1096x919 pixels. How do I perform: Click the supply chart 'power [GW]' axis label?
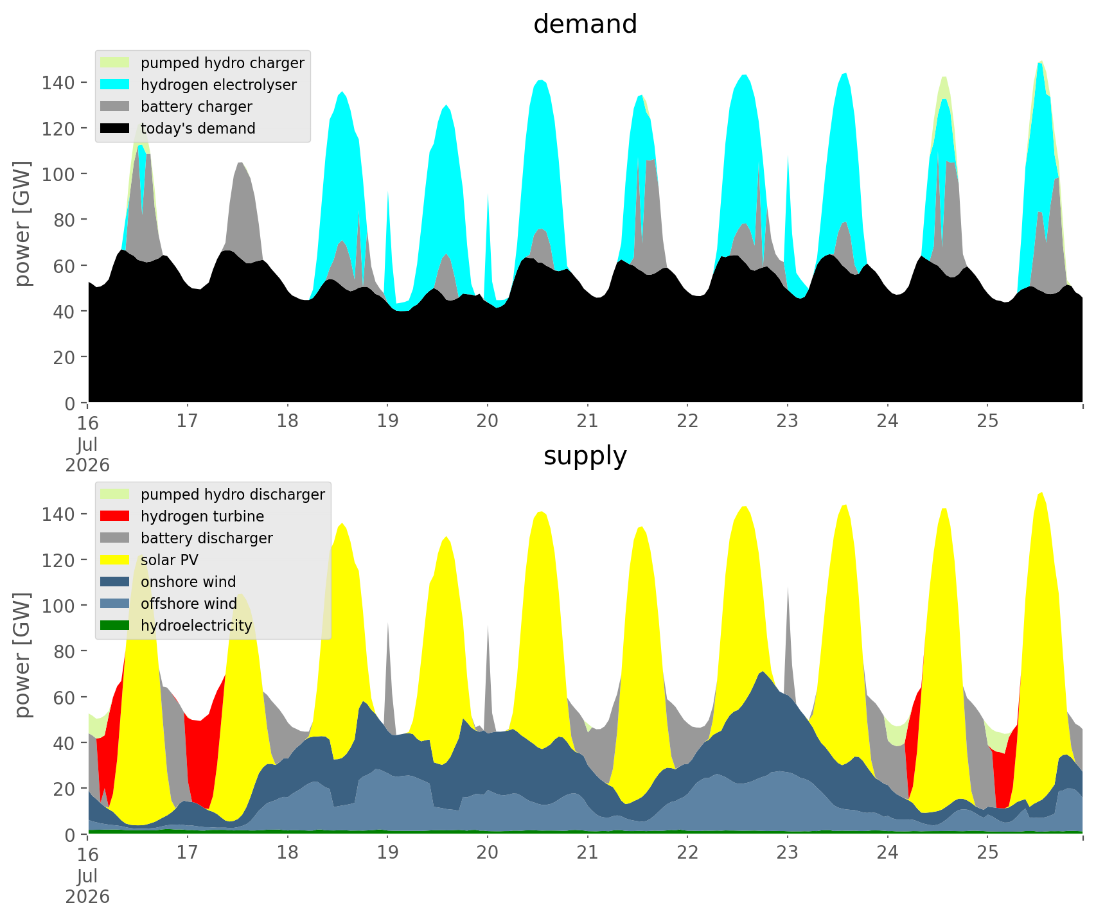[x=23, y=656]
